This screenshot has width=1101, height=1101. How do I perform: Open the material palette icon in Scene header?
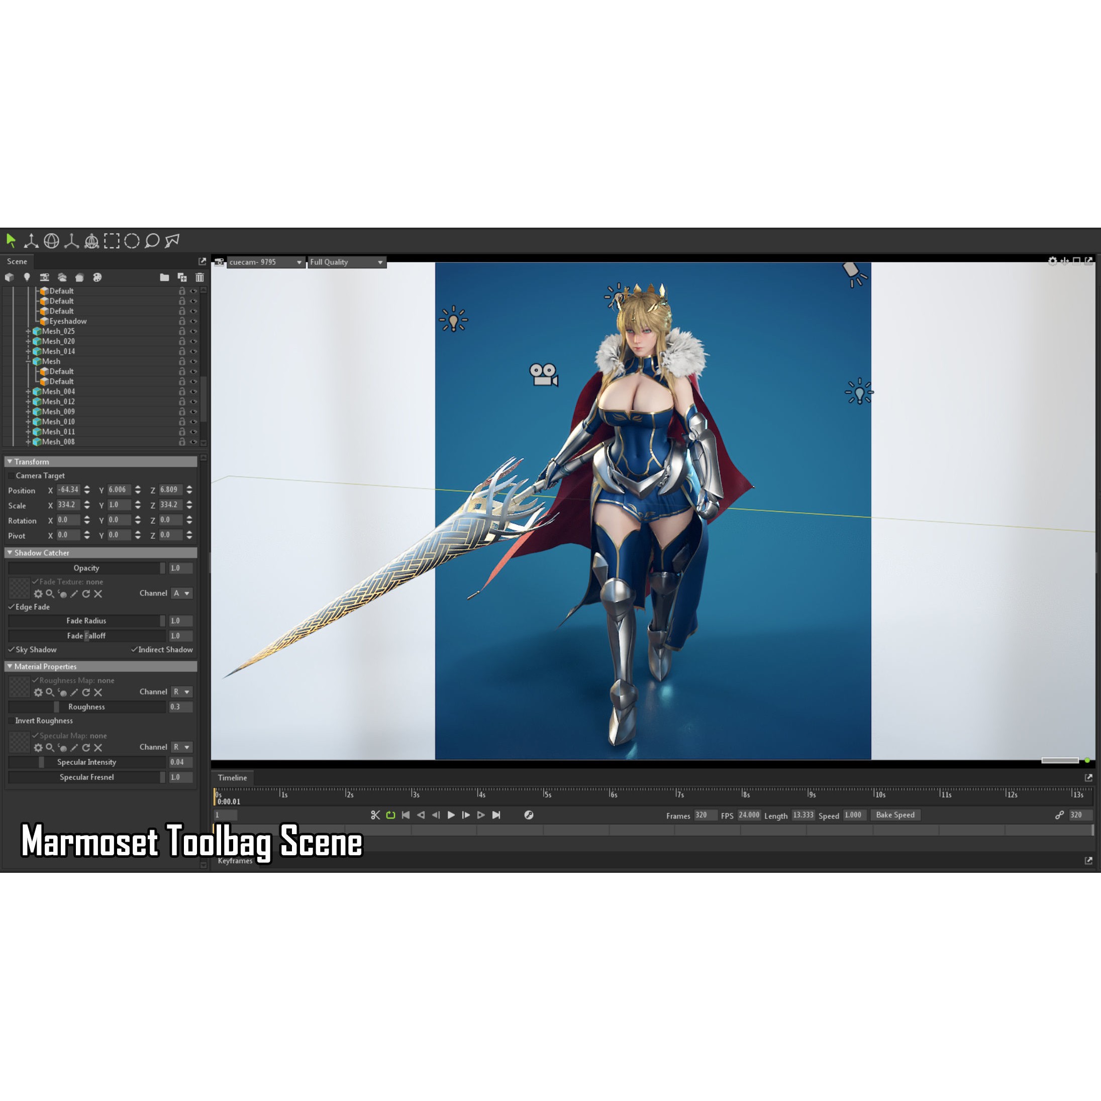[97, 277]
